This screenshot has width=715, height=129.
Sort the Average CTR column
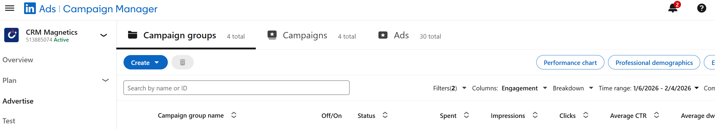[657, 115]
